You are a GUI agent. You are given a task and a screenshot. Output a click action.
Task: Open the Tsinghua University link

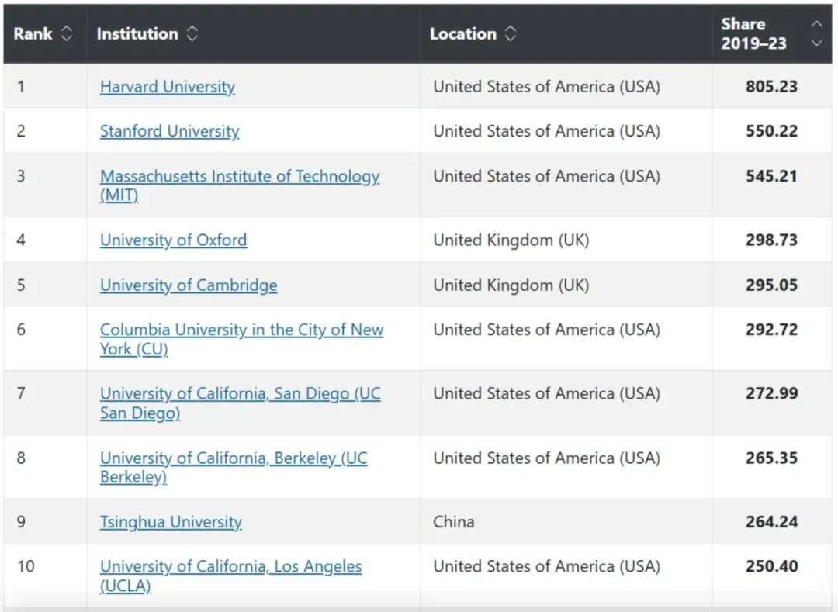click(x=171, y=521)
